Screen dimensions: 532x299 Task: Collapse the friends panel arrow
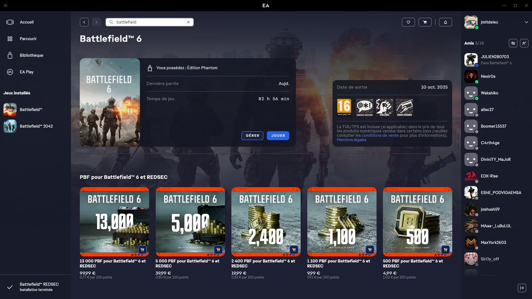pyautogui.click(x=522, y=288)
